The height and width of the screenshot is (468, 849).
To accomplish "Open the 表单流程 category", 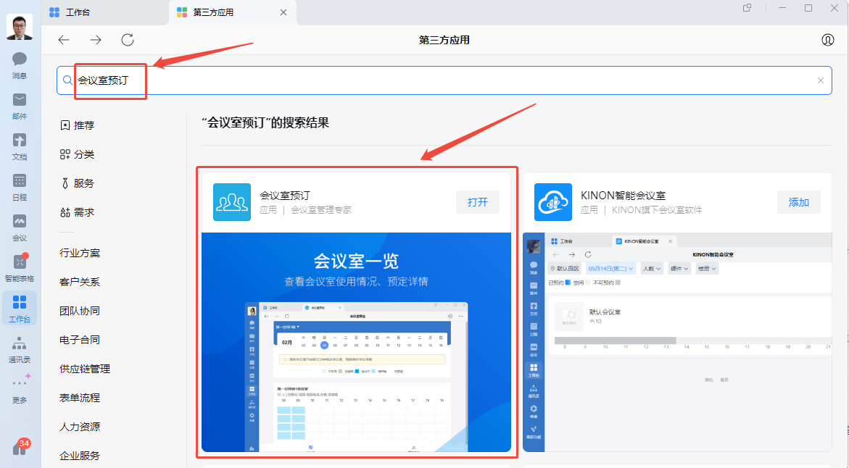I will (x=80, y=398).
